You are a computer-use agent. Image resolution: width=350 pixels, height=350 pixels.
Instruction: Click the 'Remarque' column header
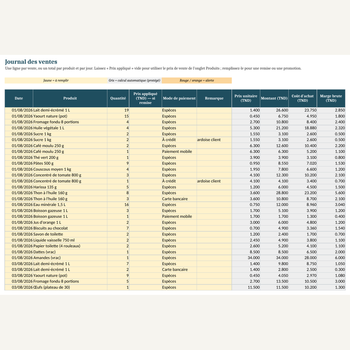click(x=214, y=98)
